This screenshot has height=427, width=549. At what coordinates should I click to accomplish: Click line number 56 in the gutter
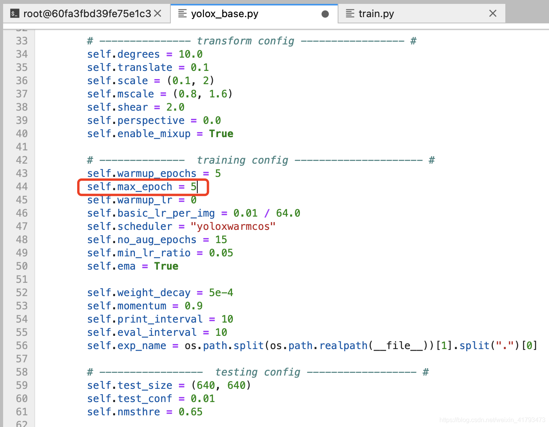click(x=22, y=346)
